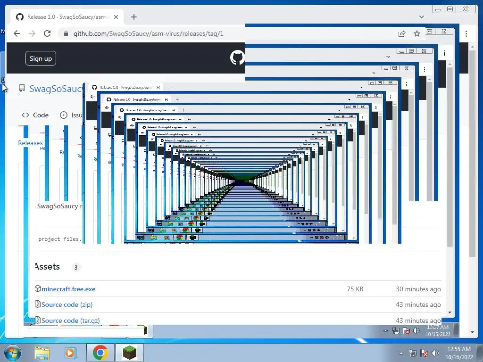
Task: Click the Assets count badge 3
Action: coord(76,267)
